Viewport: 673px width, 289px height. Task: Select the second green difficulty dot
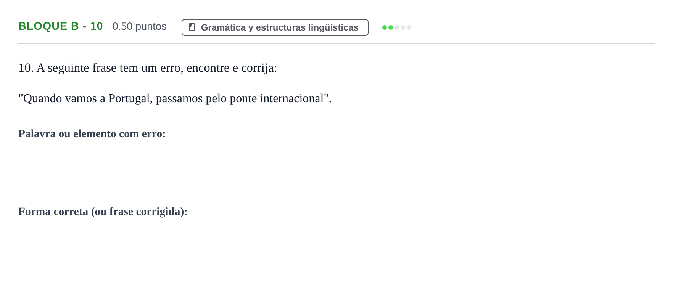391,27
